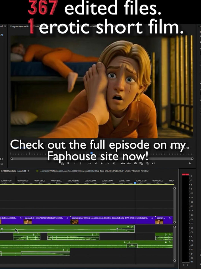Select the openart-c5445bb70673947 video clip
201x269 pixels.
click(47, 220)
